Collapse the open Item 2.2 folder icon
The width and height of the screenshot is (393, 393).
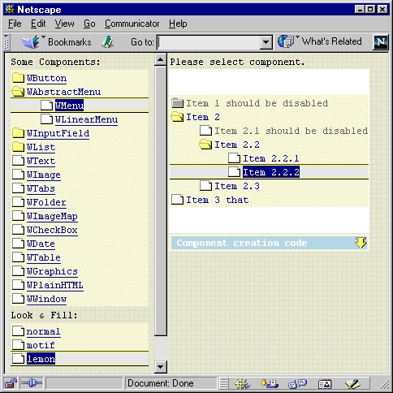(x=205, y=145)
